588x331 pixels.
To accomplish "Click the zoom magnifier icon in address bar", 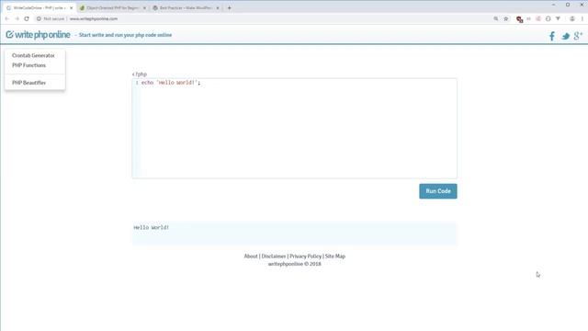I will coord(496,18).
